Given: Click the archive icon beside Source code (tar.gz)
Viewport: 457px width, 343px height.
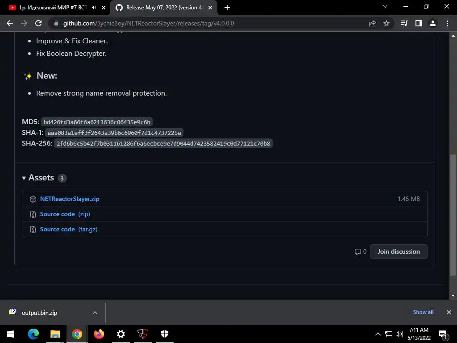Looking at the screenshot, I should pyautogui.click(x=33, y=230).
